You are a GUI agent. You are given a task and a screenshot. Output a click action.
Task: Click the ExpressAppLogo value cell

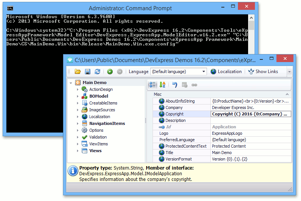point(251,133)
